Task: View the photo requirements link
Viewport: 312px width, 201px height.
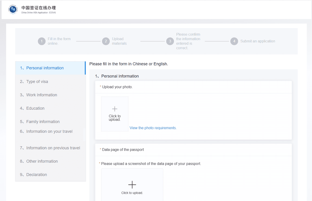Action: tap(153, 128)
